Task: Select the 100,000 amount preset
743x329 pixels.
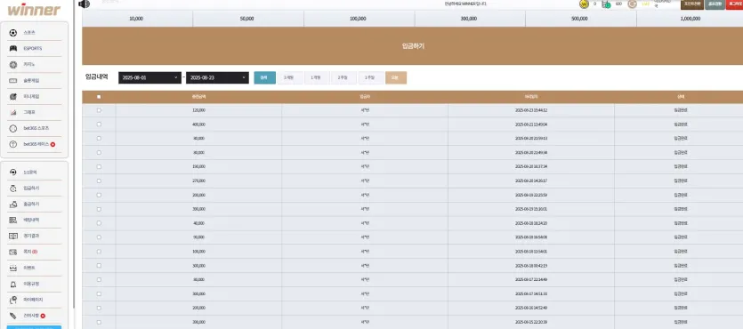Action: (x=359, y=19)
